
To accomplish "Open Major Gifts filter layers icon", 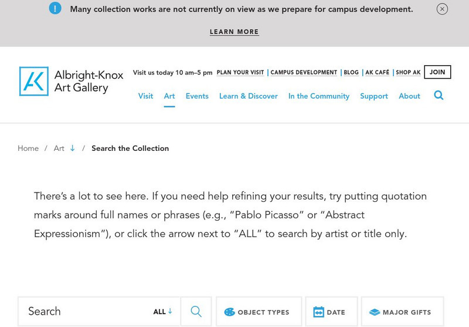I will tap(375, 312).
